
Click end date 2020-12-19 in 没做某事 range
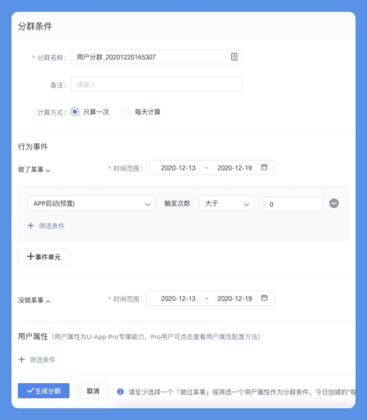(234, 299)
